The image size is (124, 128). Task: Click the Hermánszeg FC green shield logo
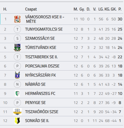(x=17, y=94)
